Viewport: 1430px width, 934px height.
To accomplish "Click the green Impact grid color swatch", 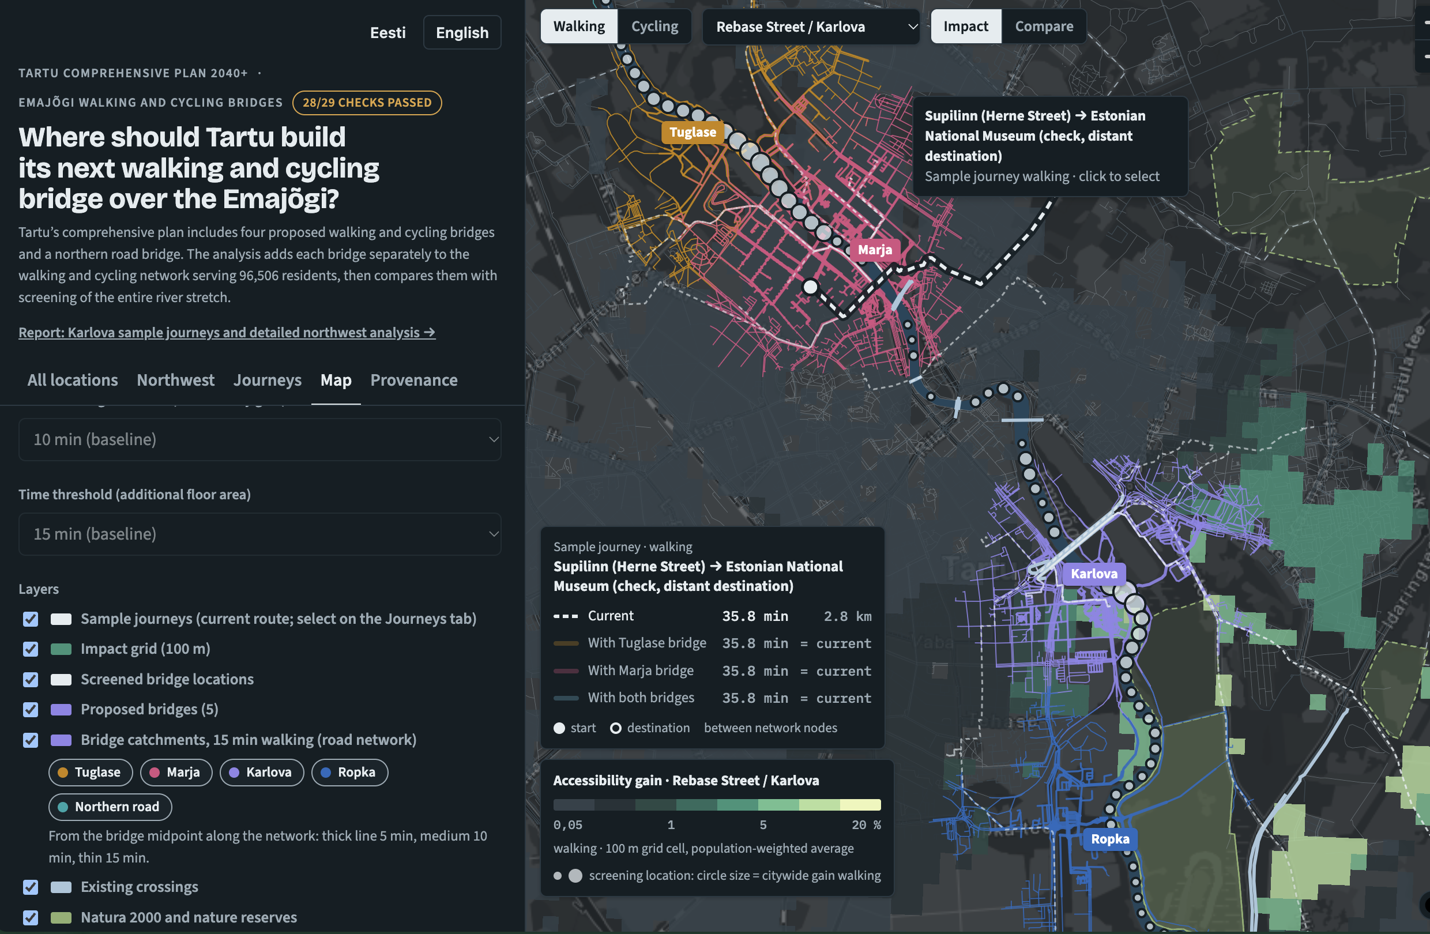I will point(61,649).
